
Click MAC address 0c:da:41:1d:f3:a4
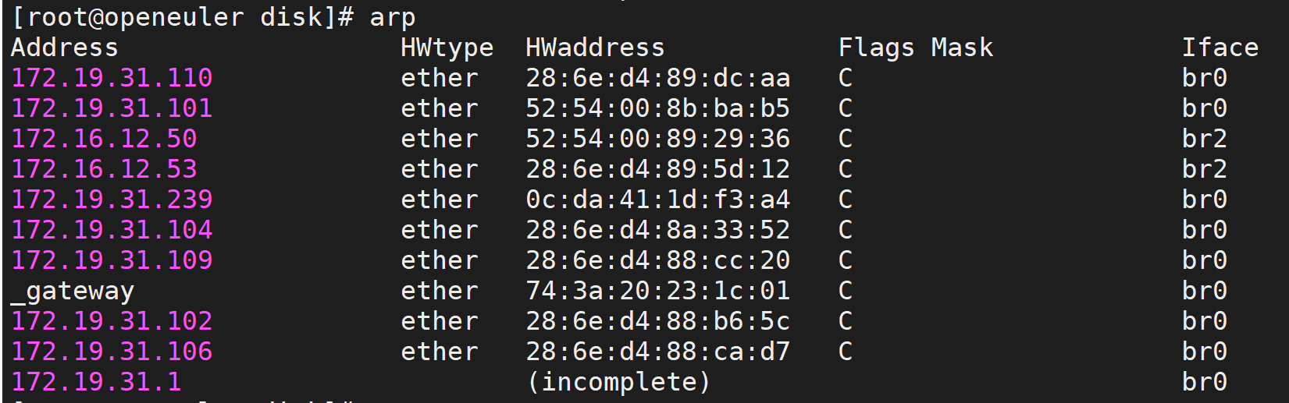point(657,200)
